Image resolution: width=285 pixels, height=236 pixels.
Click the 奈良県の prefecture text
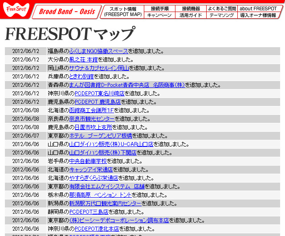click(58, 119)
